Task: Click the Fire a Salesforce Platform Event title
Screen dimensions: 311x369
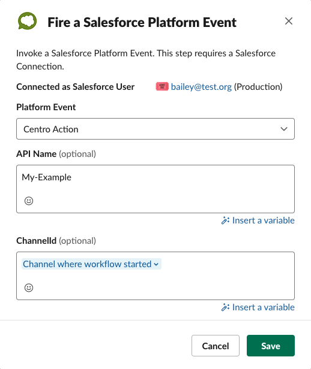Action: [142, 22]
